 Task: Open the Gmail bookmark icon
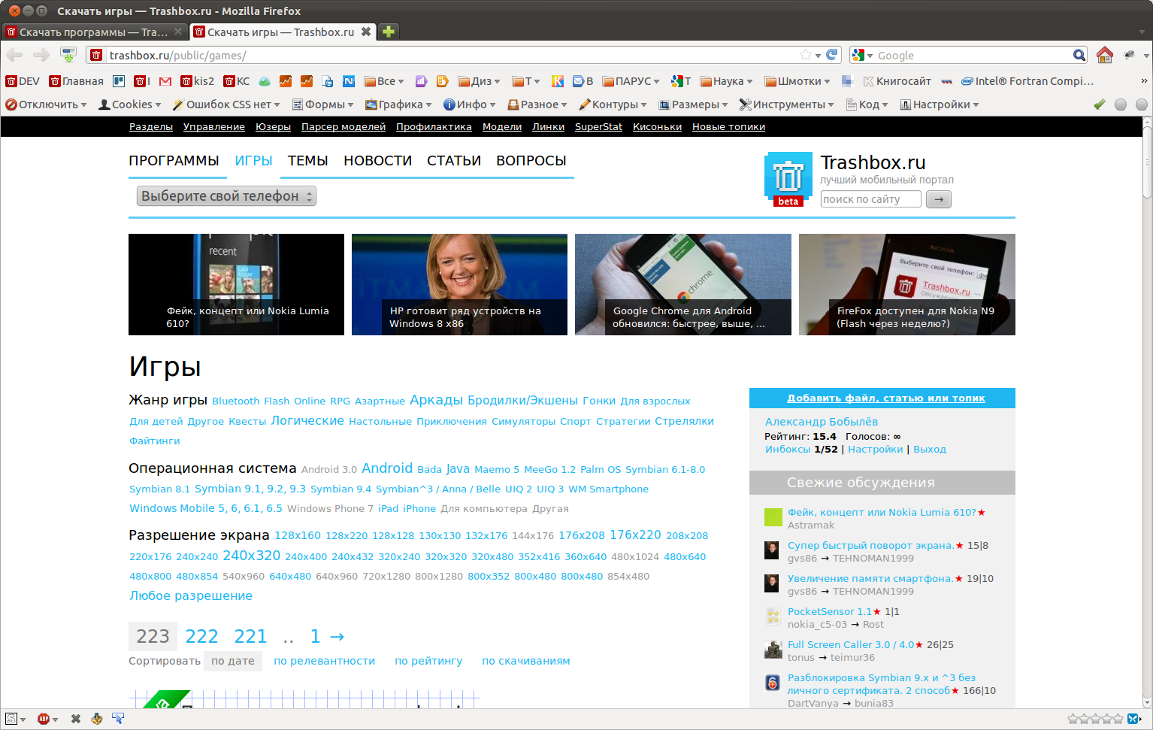point(165,81)
